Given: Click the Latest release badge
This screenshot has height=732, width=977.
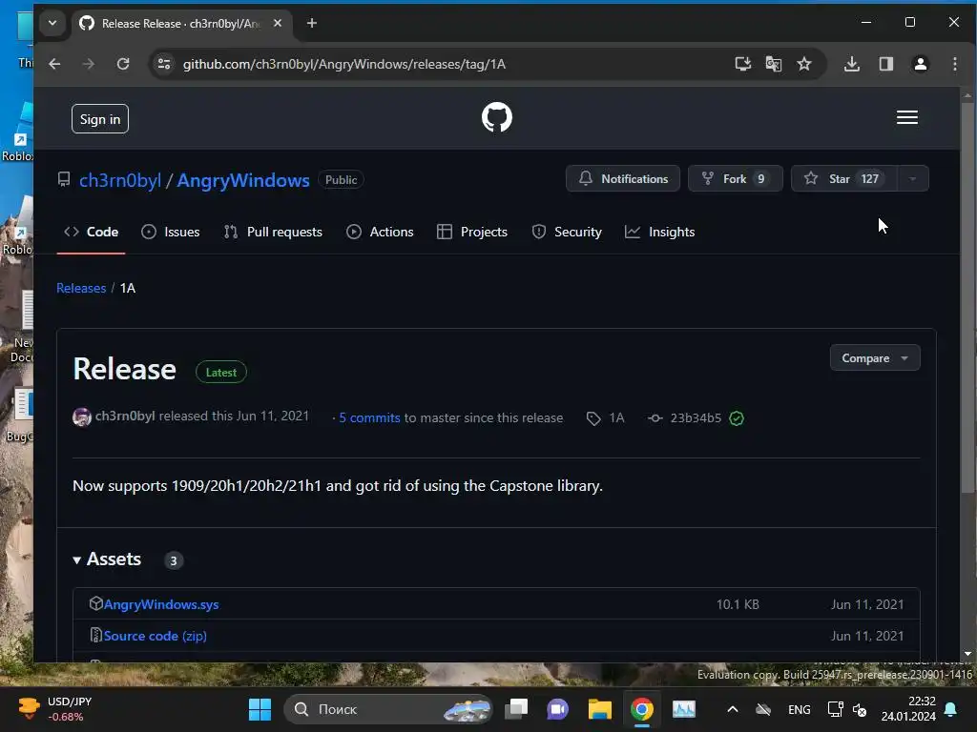Looking at the screenshot, I should [221, 373].
